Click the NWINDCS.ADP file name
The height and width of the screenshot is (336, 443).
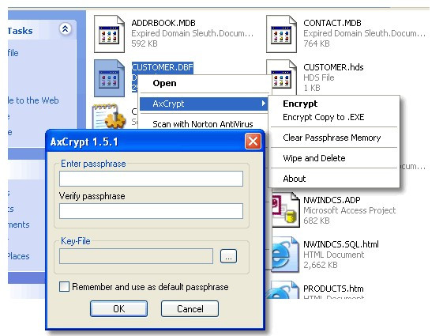tap(332, 200)
